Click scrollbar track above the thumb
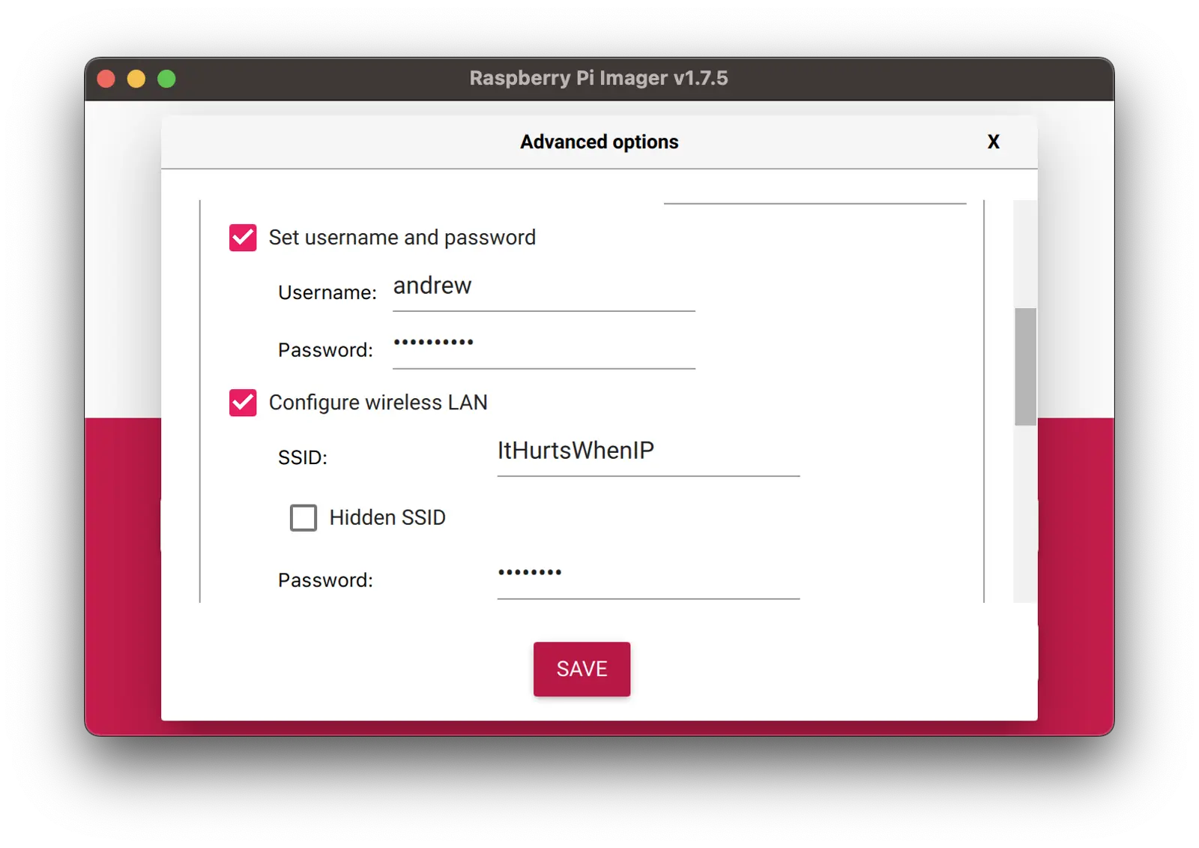Viewport: 1199px width, 848px height. (x=1025, y=251)
